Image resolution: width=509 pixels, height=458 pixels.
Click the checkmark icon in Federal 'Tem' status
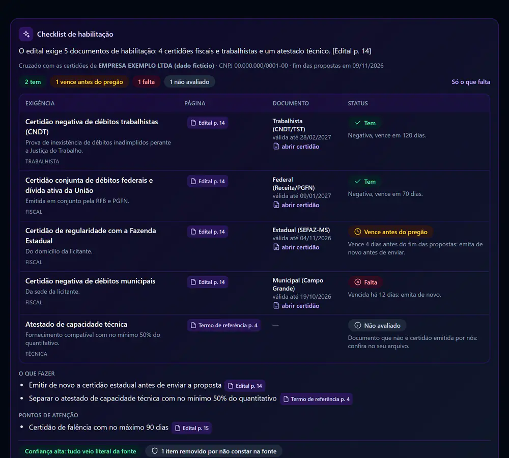click(357, 181)
